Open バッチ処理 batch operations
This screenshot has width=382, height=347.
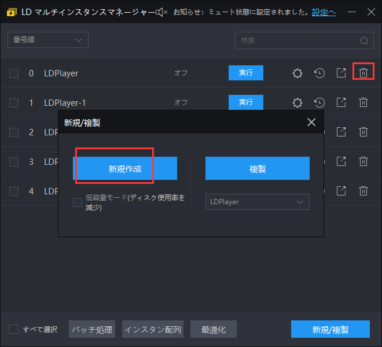click(92, 329)
